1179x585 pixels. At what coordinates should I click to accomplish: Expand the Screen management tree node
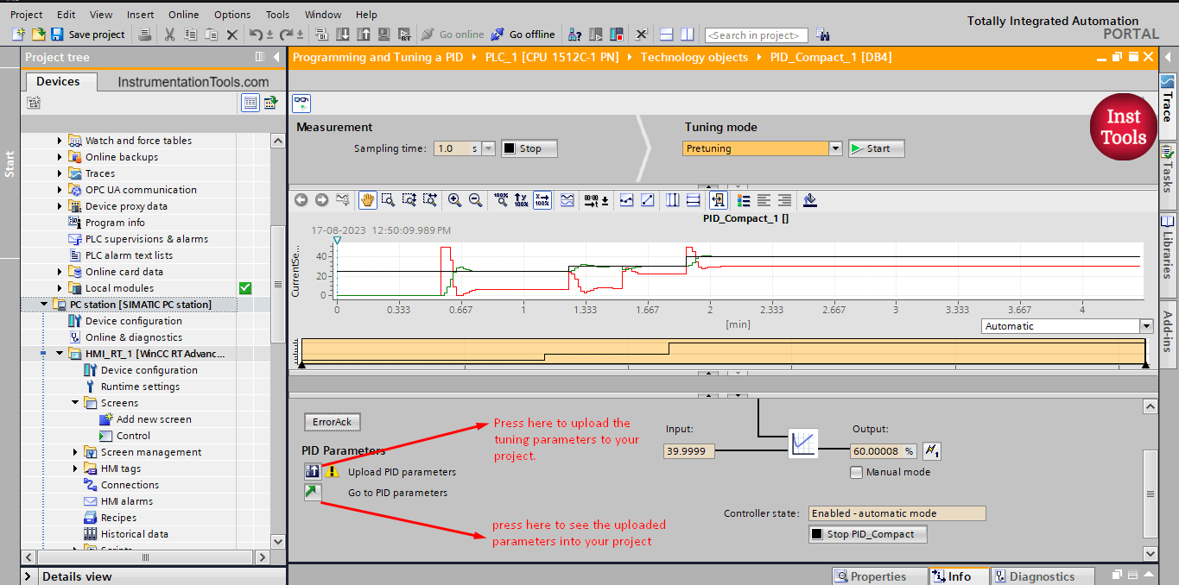[76, 451]
